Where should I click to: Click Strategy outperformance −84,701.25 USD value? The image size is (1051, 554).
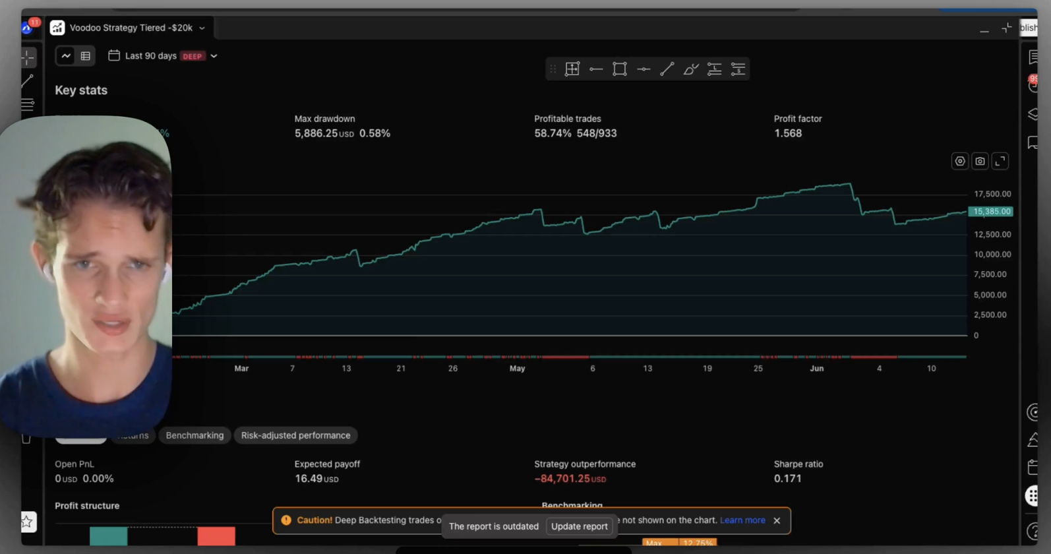570,478
